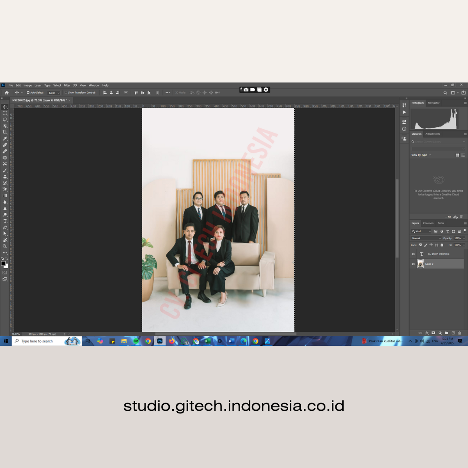
Task: Uncheck the Auto-Select checkbox
Action: (x=28, y=93)
